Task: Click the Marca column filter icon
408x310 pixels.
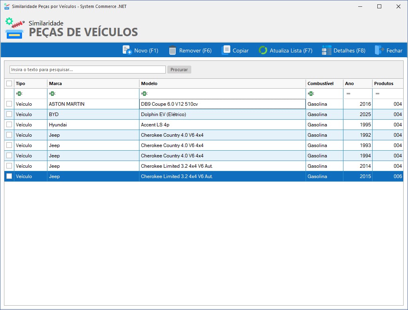Action: pyautogui.click(x=52, y=94)
